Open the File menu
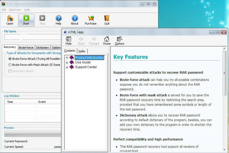229x153 pixels. coord(4,10)
